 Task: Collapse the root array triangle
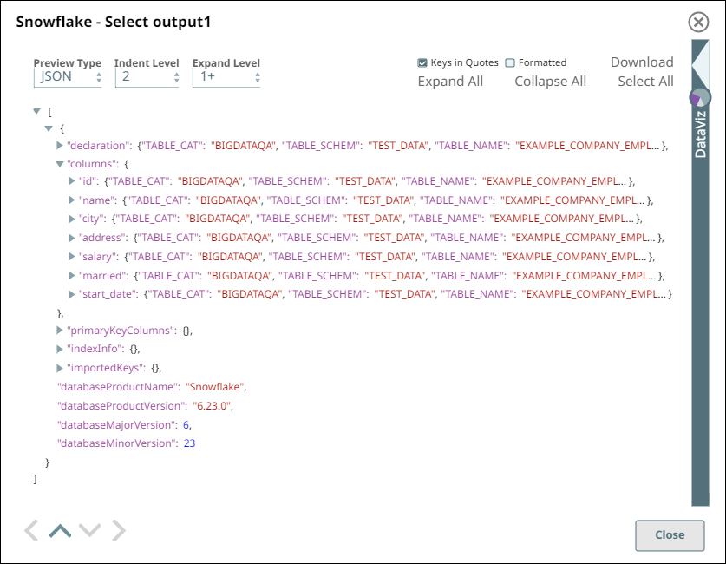(x=36, y=111)
